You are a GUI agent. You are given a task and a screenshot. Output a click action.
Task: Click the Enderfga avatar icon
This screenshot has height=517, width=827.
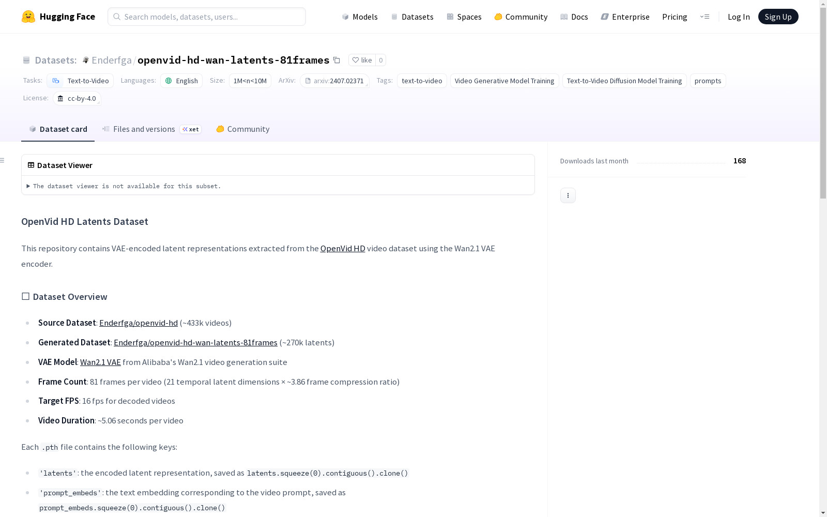point(86,60)
